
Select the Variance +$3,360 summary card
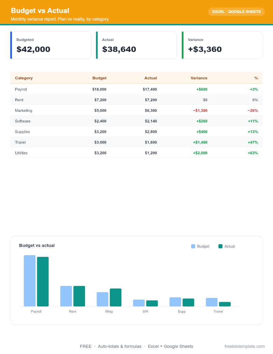[222, 45]
